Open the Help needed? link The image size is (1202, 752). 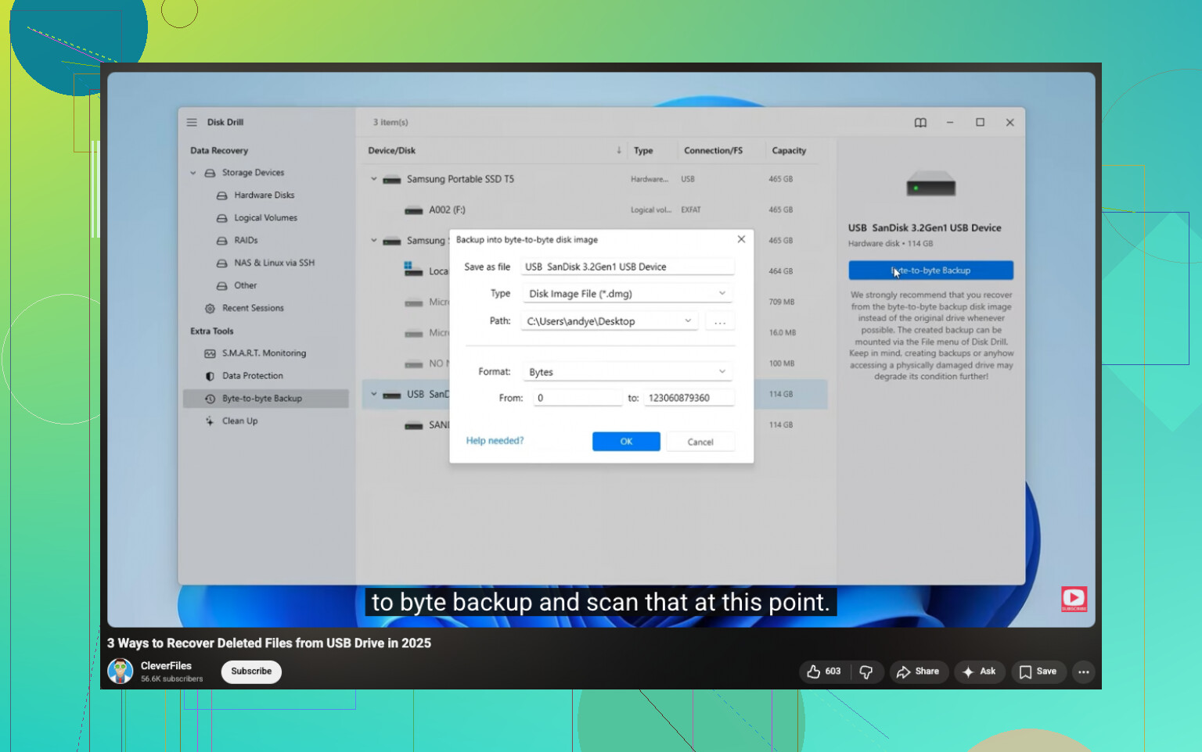(x=495, y=441)
